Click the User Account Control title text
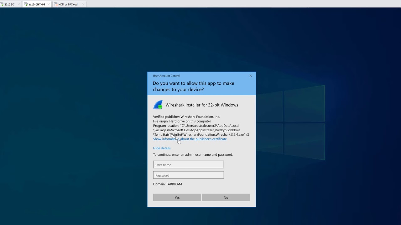Image resolution: width=401 pixels, height=225 pixels. [x=166, y=76]
